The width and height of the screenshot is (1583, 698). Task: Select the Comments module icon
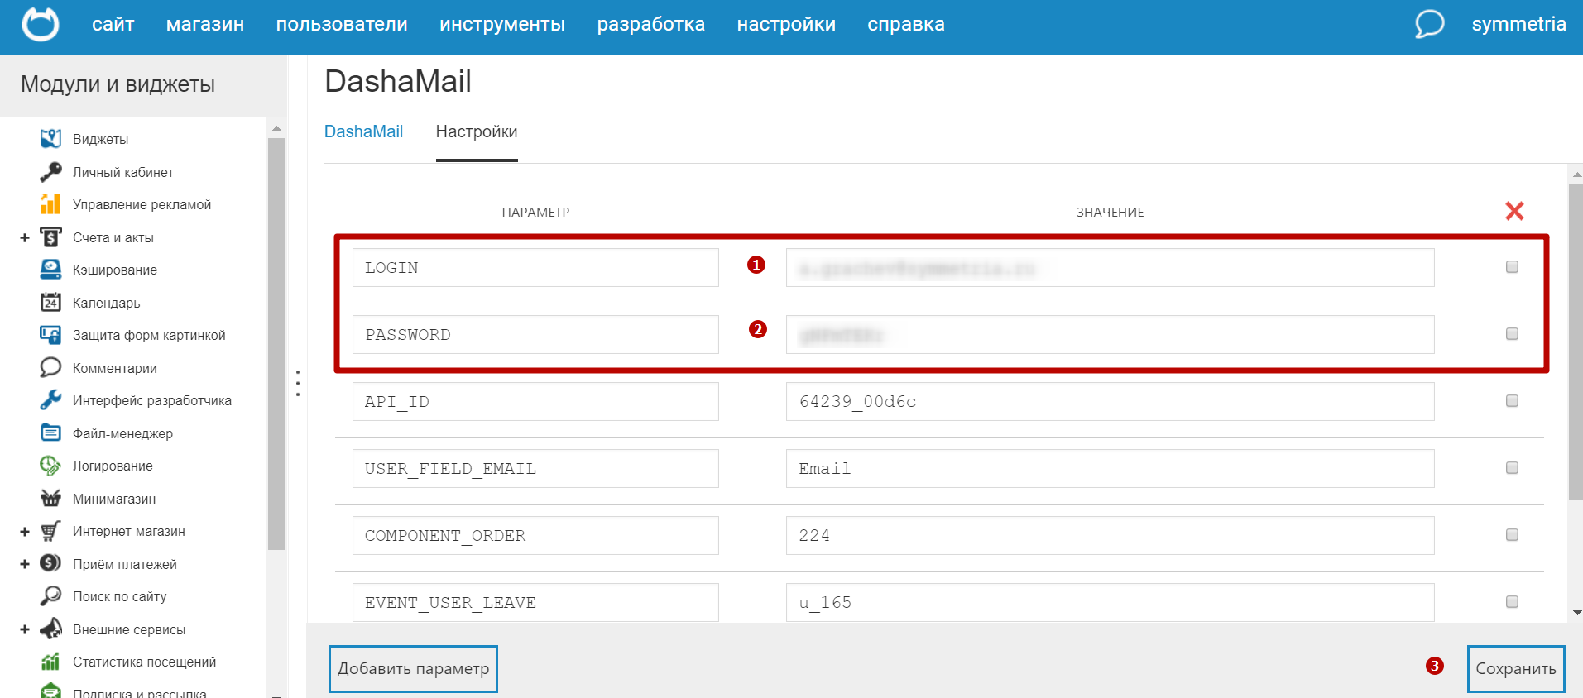point(50,368)
